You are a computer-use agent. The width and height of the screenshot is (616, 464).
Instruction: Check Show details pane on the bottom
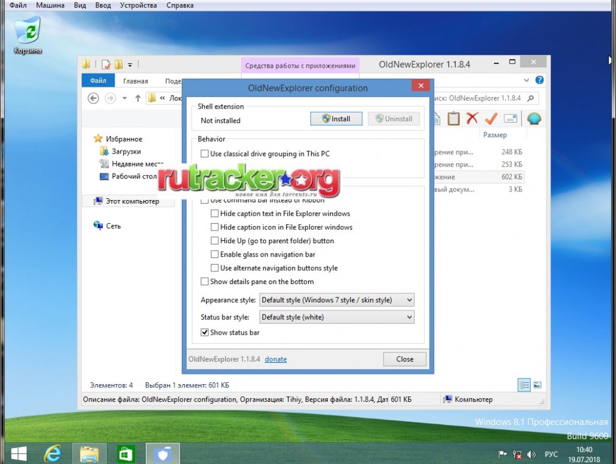click(257, 282)
